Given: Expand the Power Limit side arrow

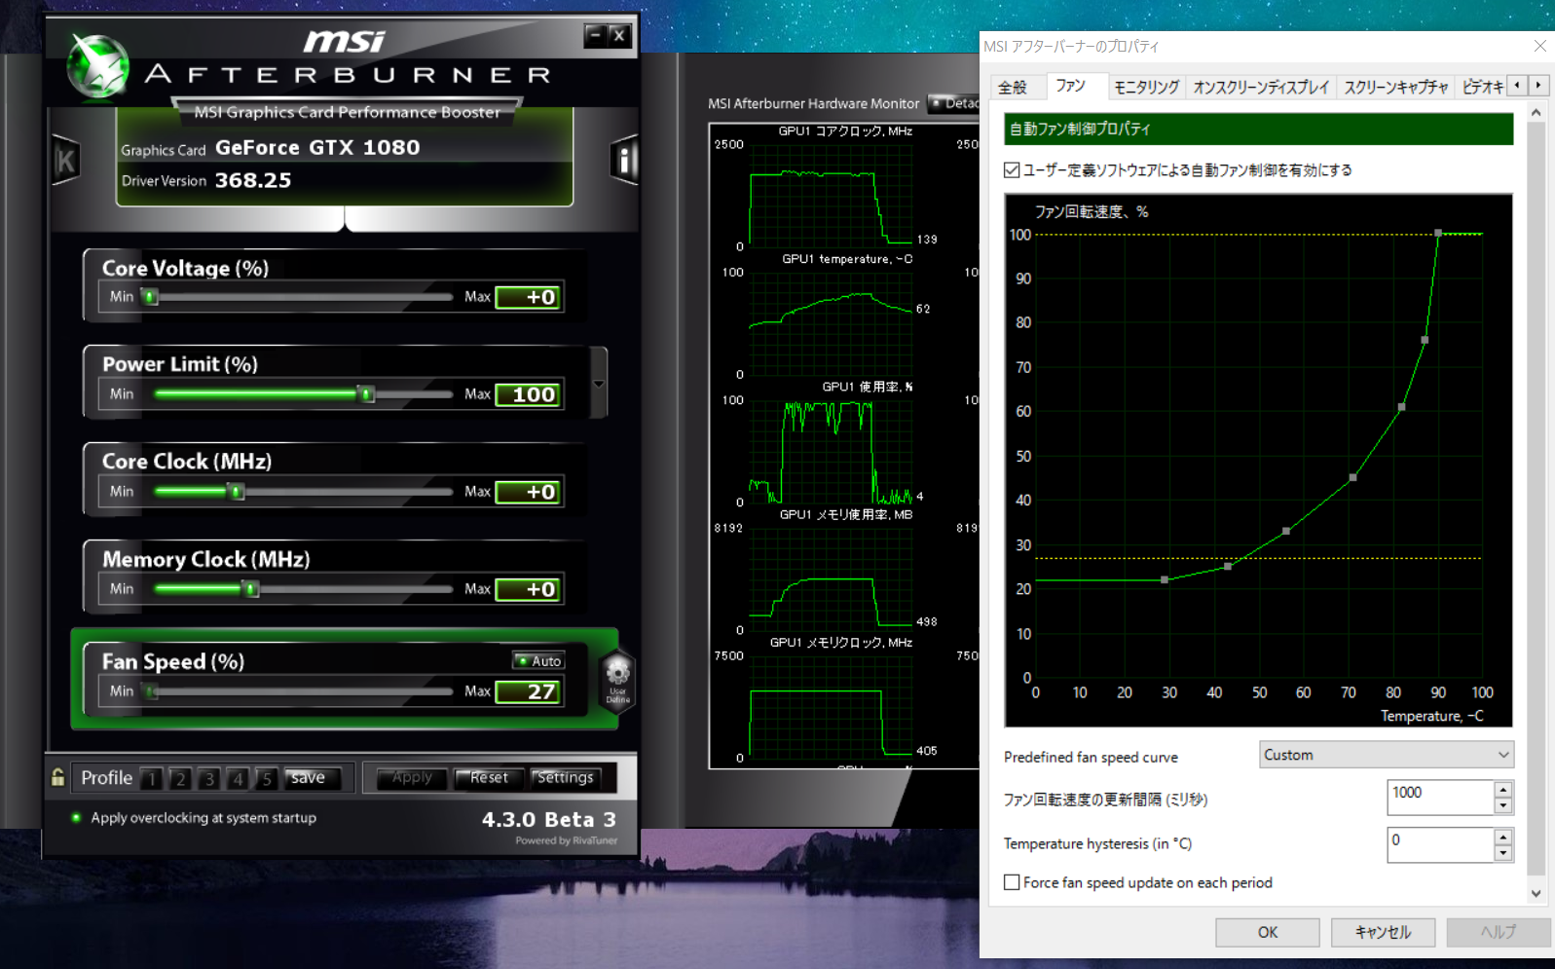Looking at the screenshot, I should tap(599, 384).
